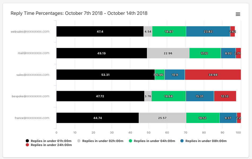Hide the "Replies in under 24h:00m" series label

coord(51,145)
